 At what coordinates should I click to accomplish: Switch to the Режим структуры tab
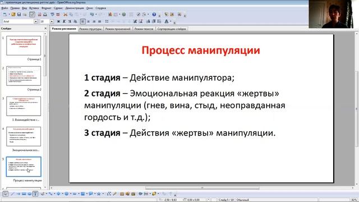pyautogui.click(x=90, y=29)
